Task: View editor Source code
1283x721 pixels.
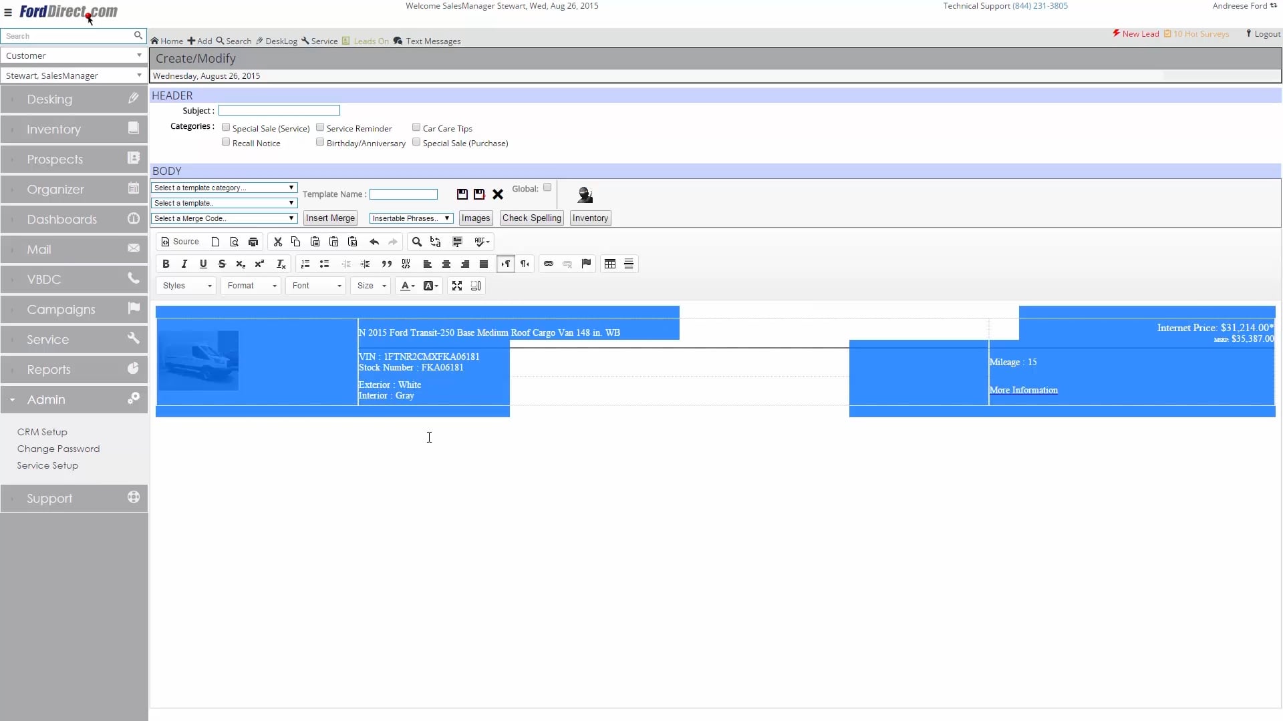Action: [x=180, y=242]
